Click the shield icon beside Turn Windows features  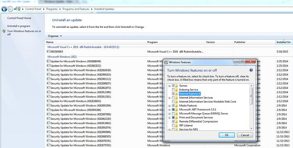coord(4,31)
